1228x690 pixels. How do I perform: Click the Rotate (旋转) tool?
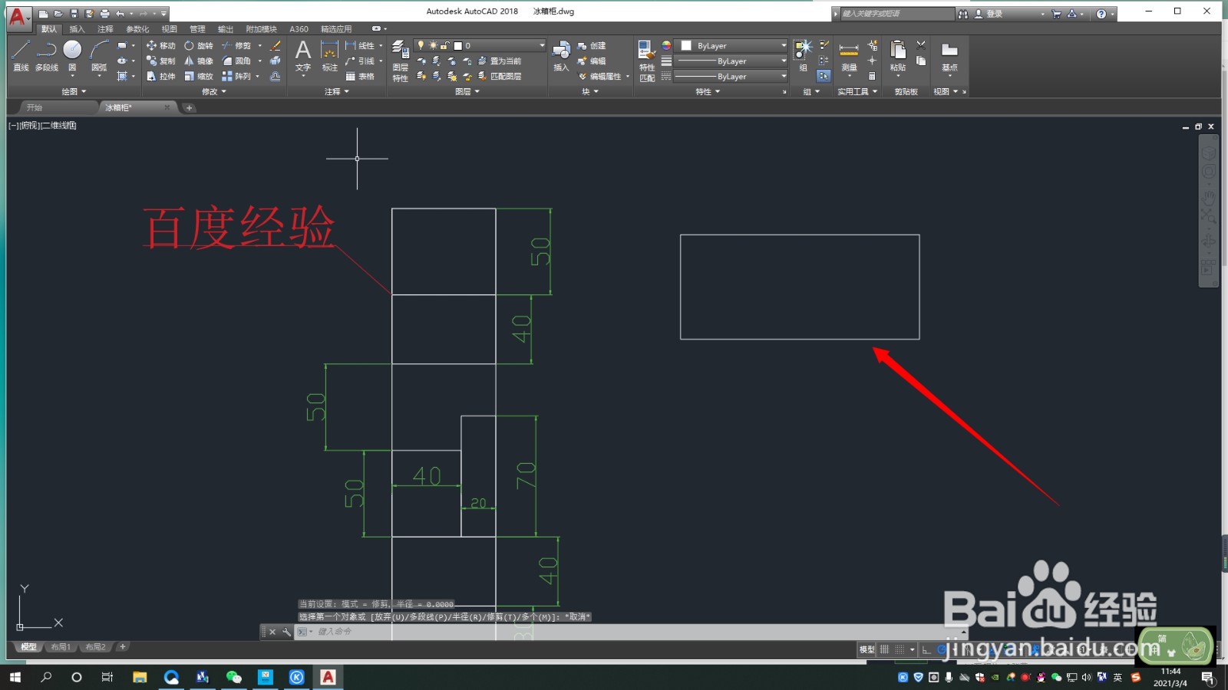[199, 46]
